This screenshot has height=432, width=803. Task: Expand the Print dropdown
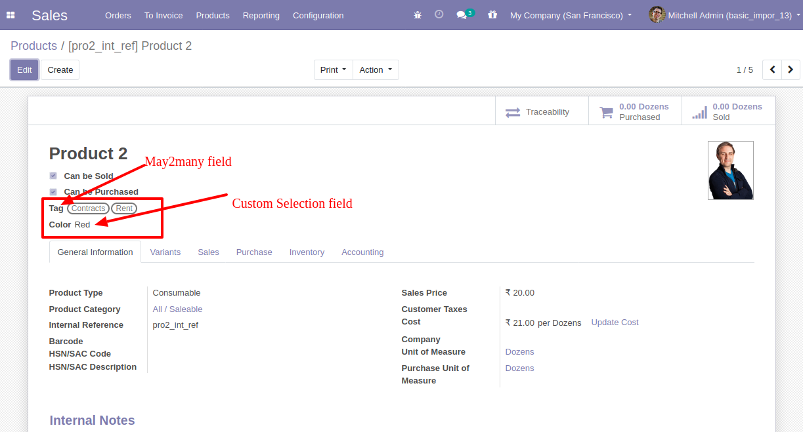coord(333,70)
